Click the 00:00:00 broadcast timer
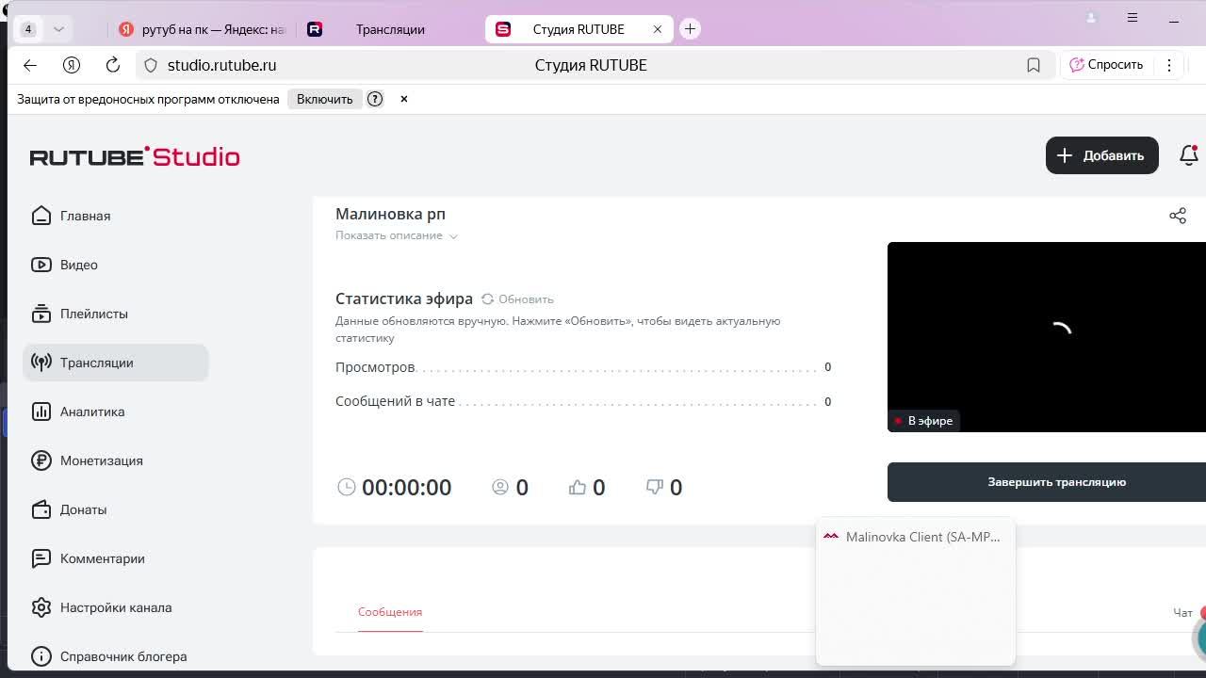This screenshot has width=1206, height=678. [x=406, y=487]
